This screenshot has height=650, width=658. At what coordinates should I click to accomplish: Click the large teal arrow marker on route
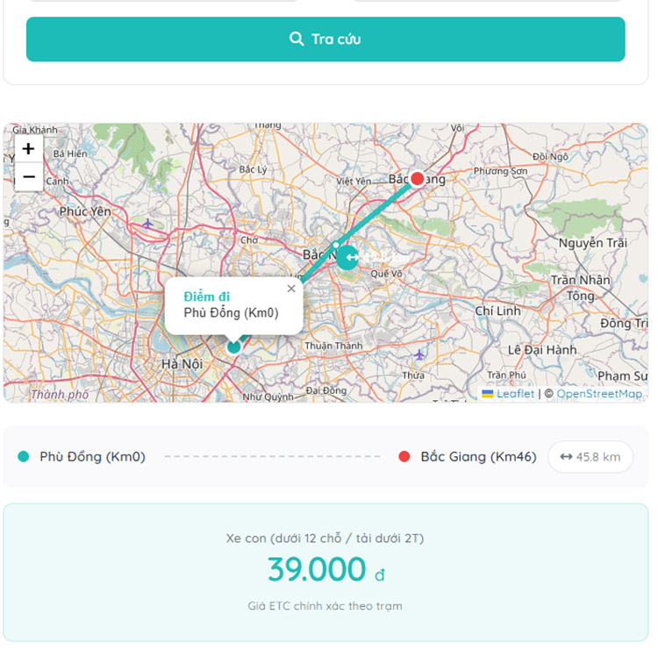(348, 258)
